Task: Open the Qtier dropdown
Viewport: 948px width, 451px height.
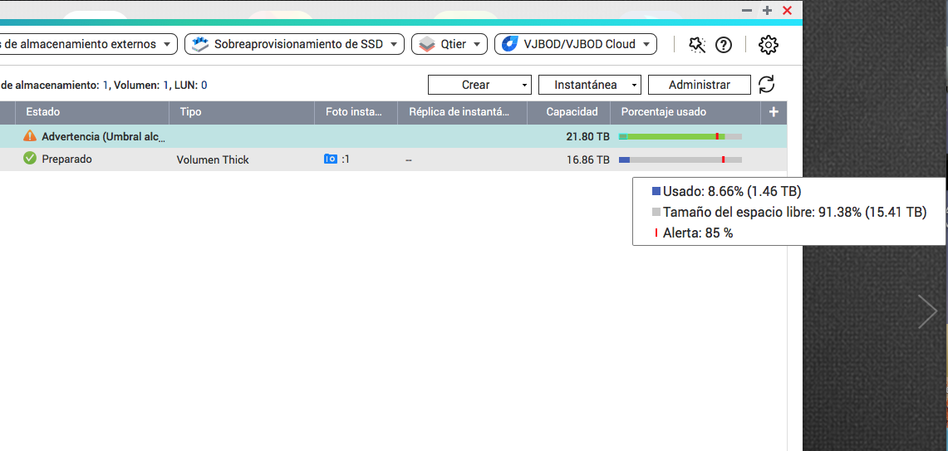Action: coord(449,44)
